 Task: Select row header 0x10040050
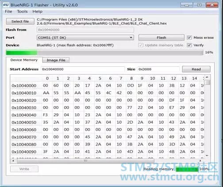(26, 122)
